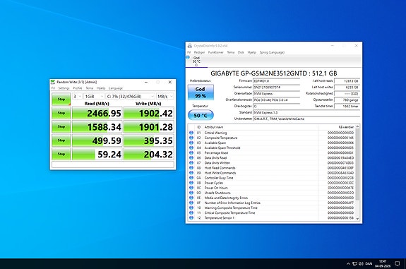The width and height of the screenshot is (406, 269).
Task: Click the status circle for Power On Hours
Action: tap(191, 188)
